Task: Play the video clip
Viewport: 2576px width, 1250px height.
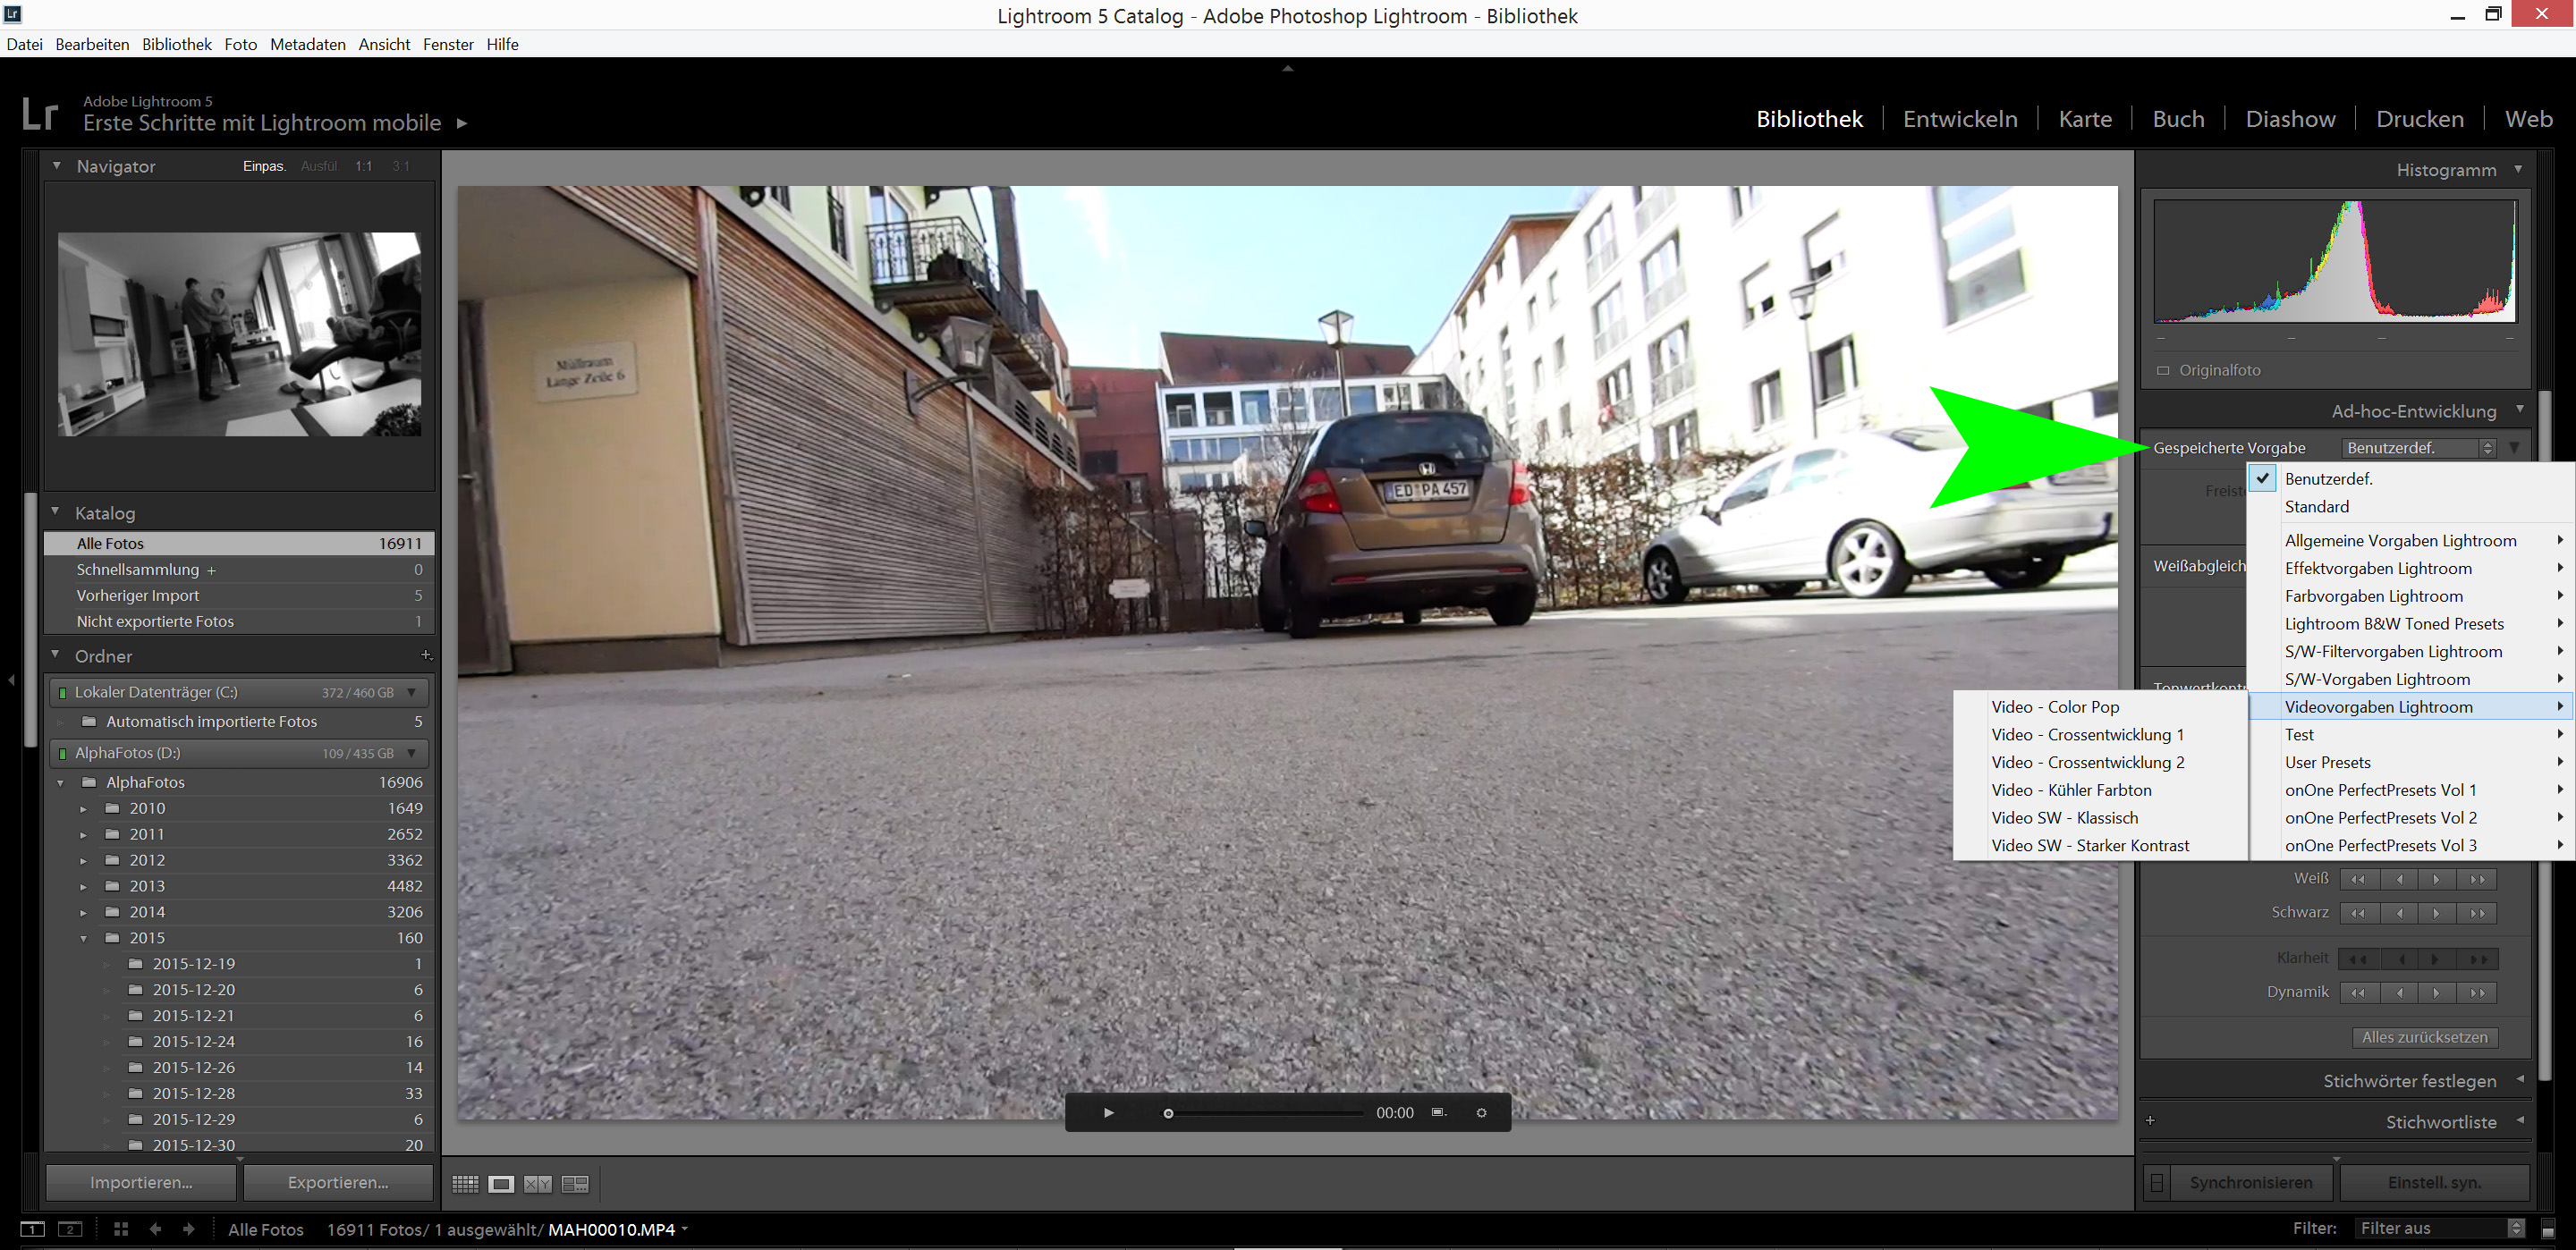Action: [1108, 1113]
